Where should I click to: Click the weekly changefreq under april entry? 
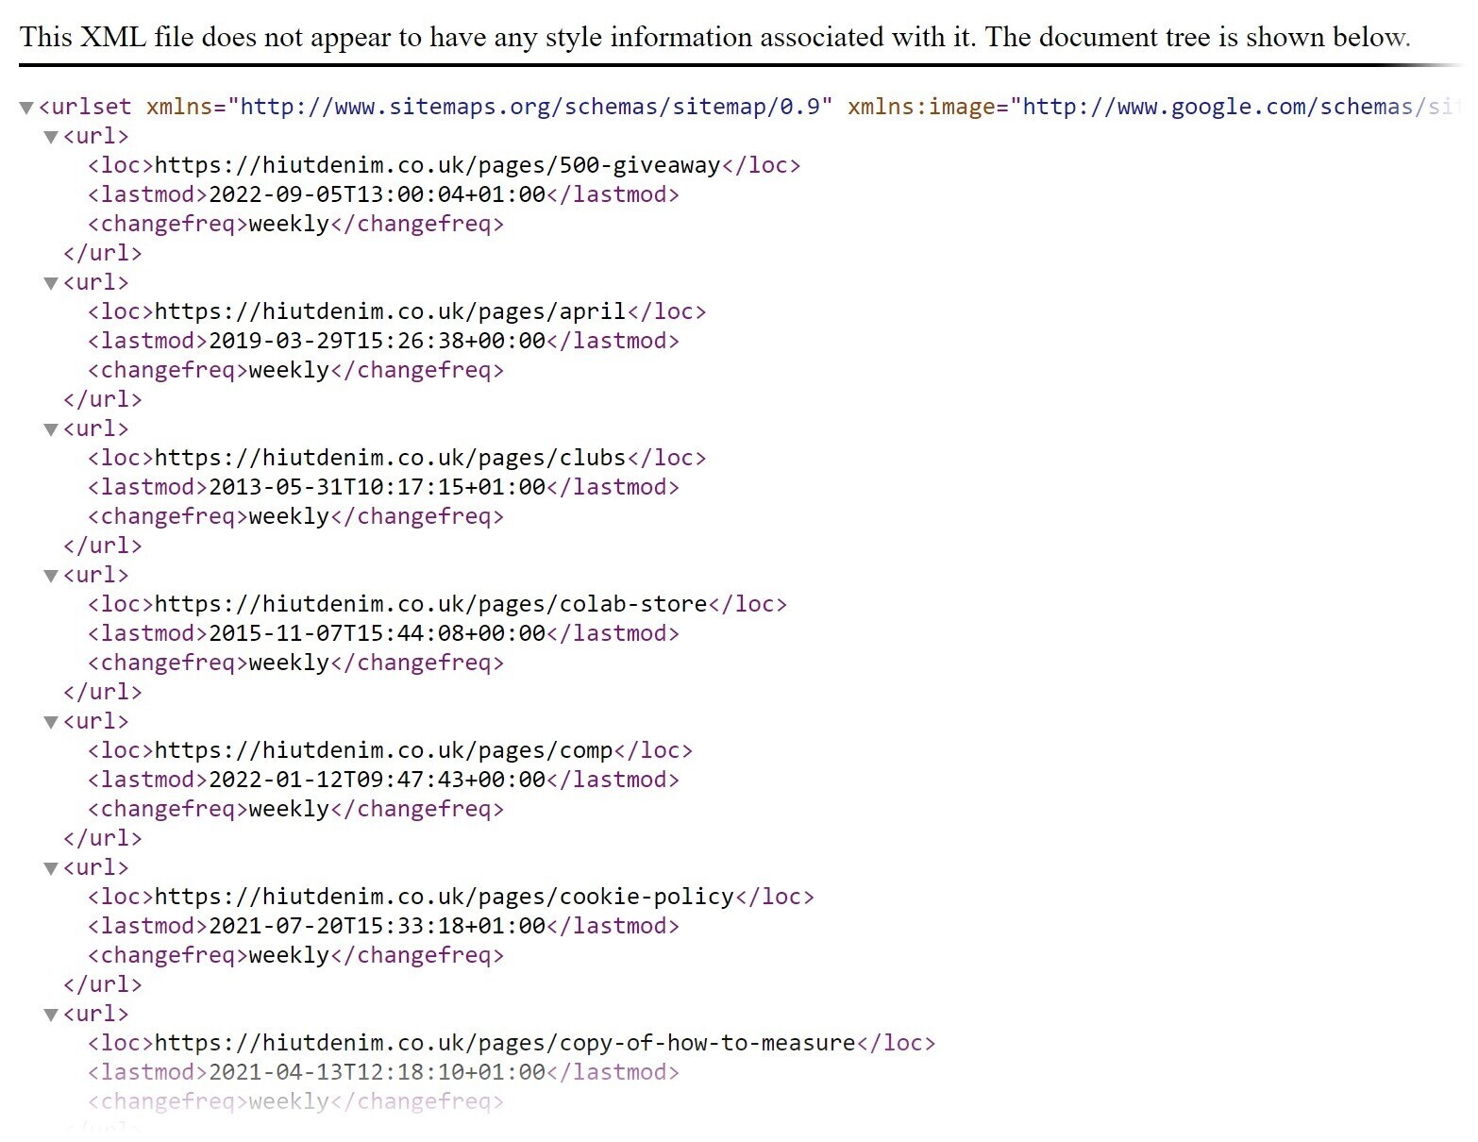(288, 370)
